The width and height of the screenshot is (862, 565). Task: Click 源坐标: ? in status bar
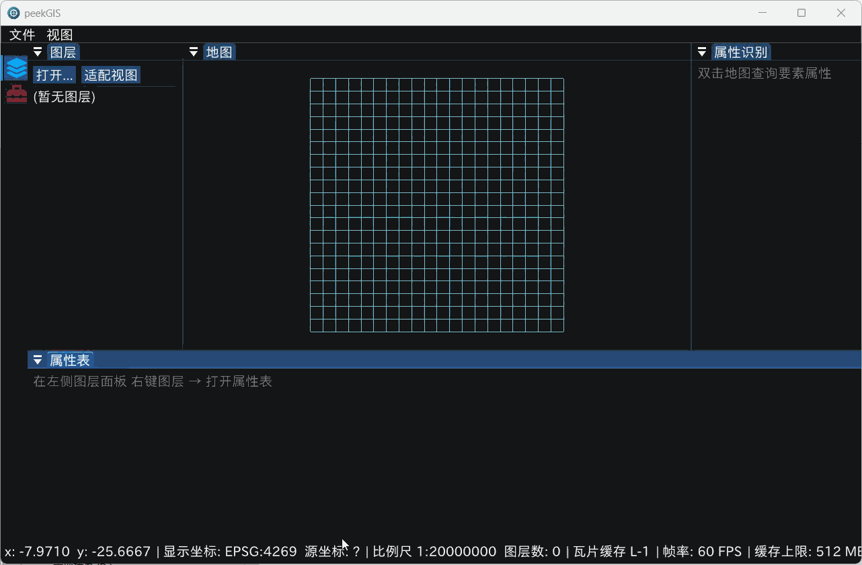click(333, 552)
